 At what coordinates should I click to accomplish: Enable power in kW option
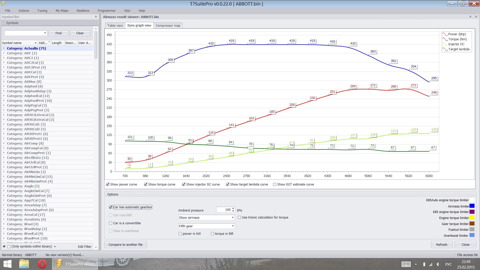click(x=180, y=234)
